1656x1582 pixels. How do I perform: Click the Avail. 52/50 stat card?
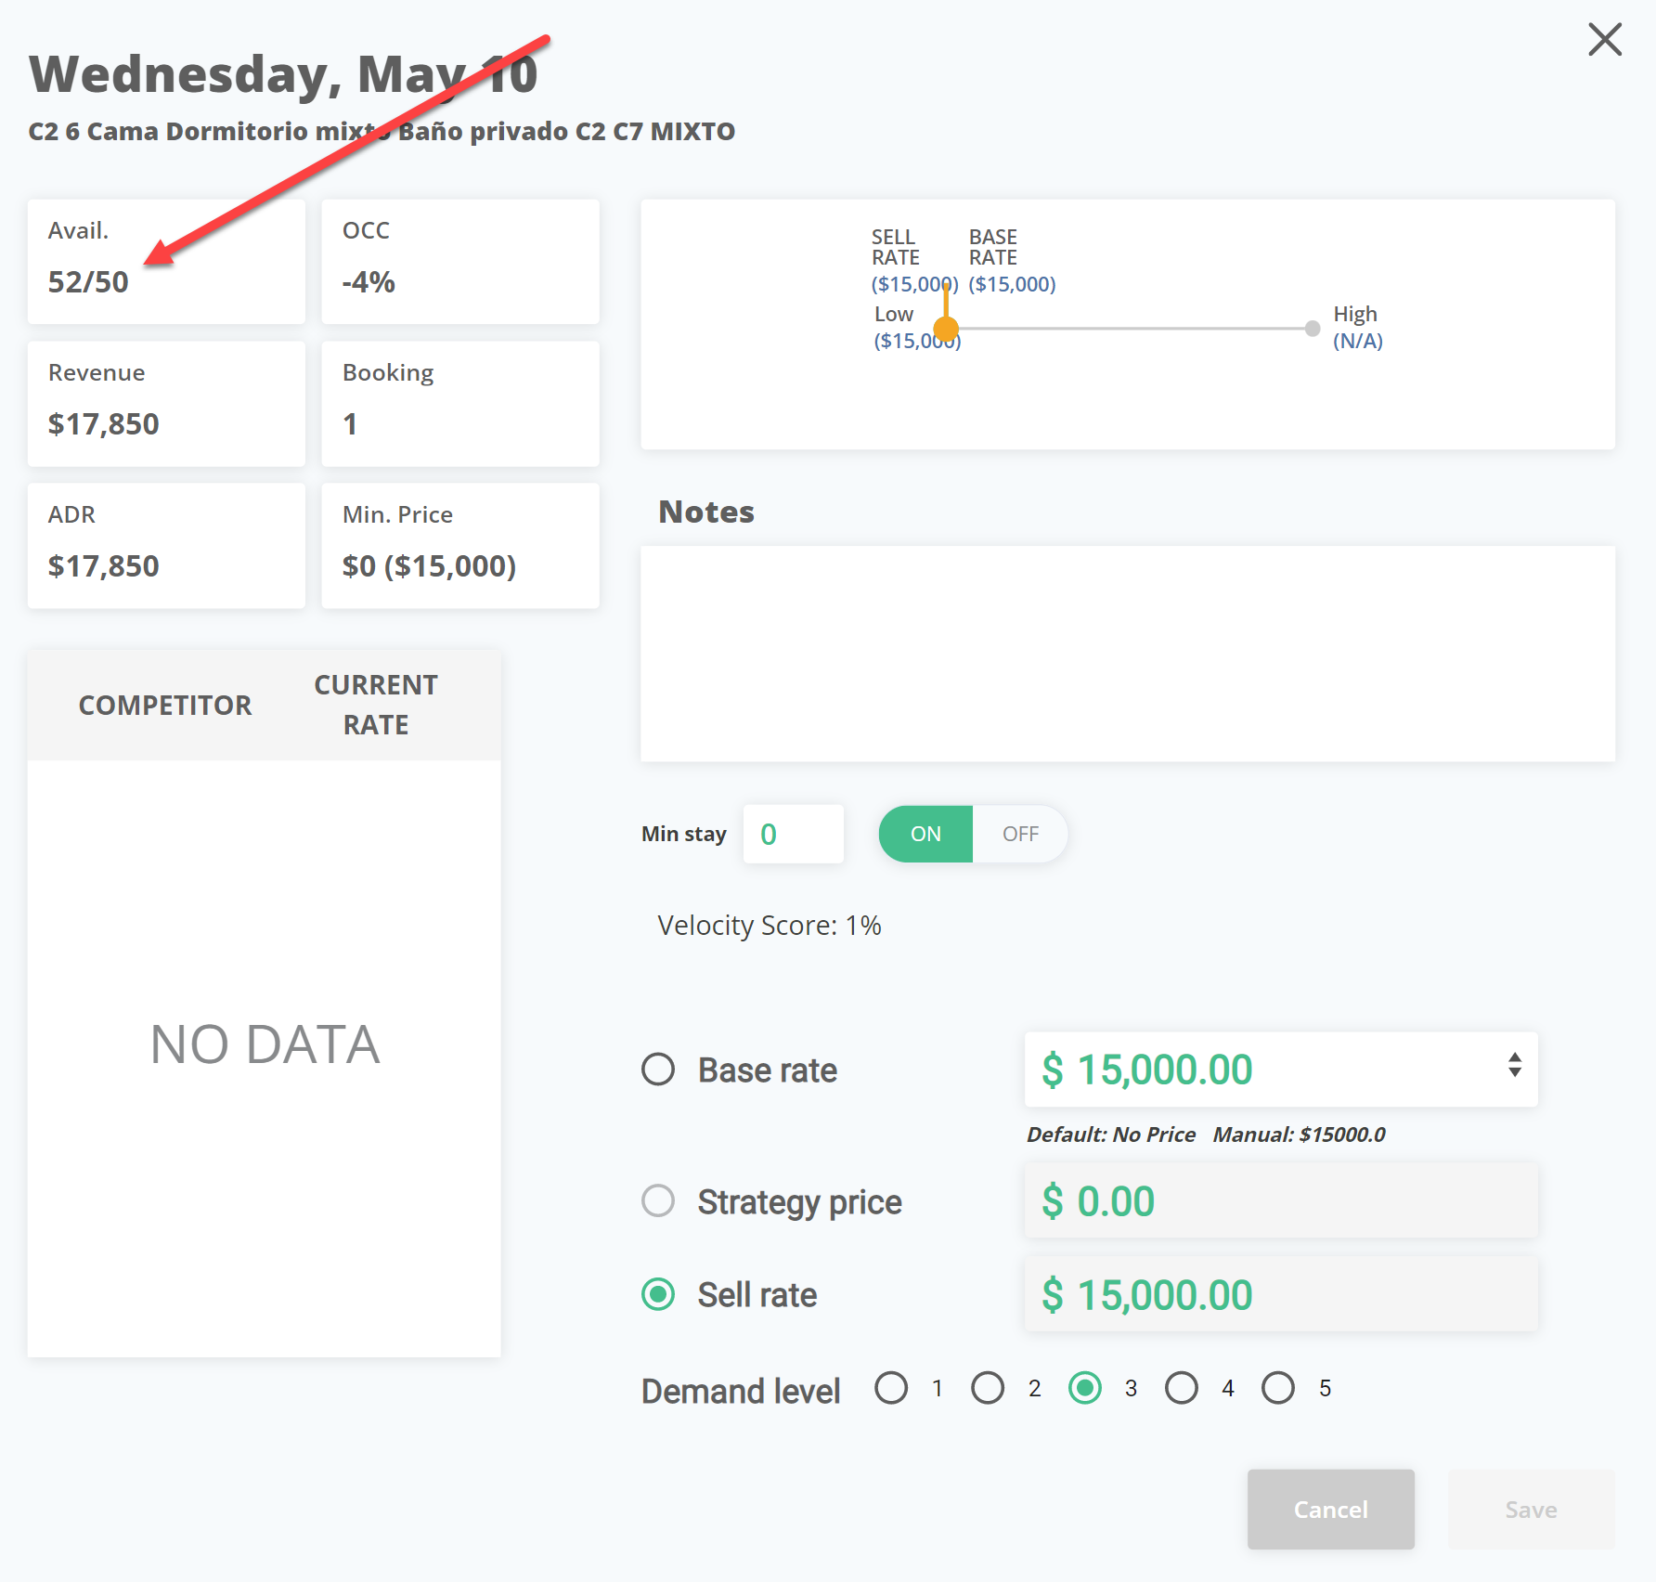[x=166, y=262]
